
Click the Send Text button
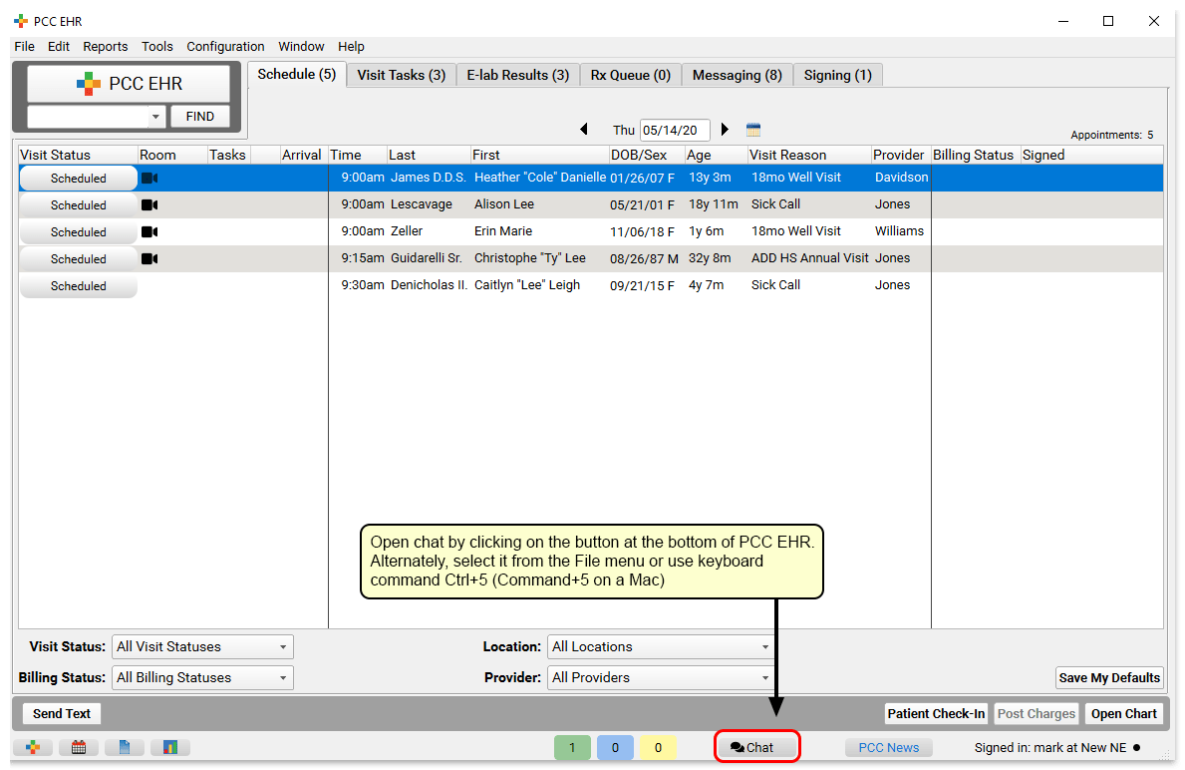[x=61, y=714]
